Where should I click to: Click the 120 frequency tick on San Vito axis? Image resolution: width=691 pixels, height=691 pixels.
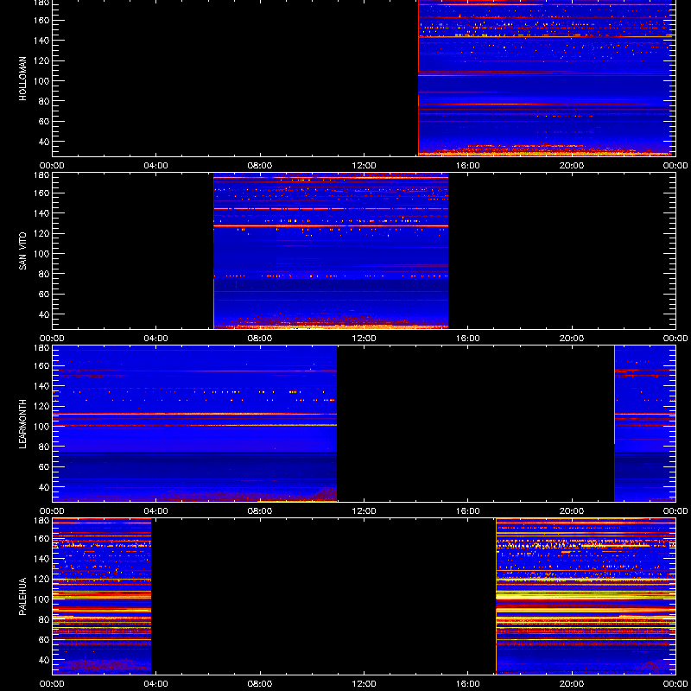(43, 233)
